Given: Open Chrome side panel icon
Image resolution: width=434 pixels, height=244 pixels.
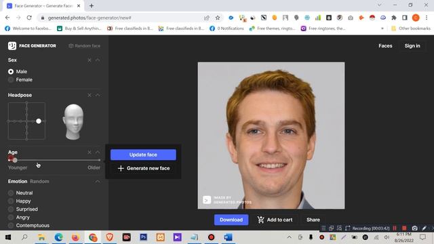Looking at the screenshot, I should (x=404, y=18).
